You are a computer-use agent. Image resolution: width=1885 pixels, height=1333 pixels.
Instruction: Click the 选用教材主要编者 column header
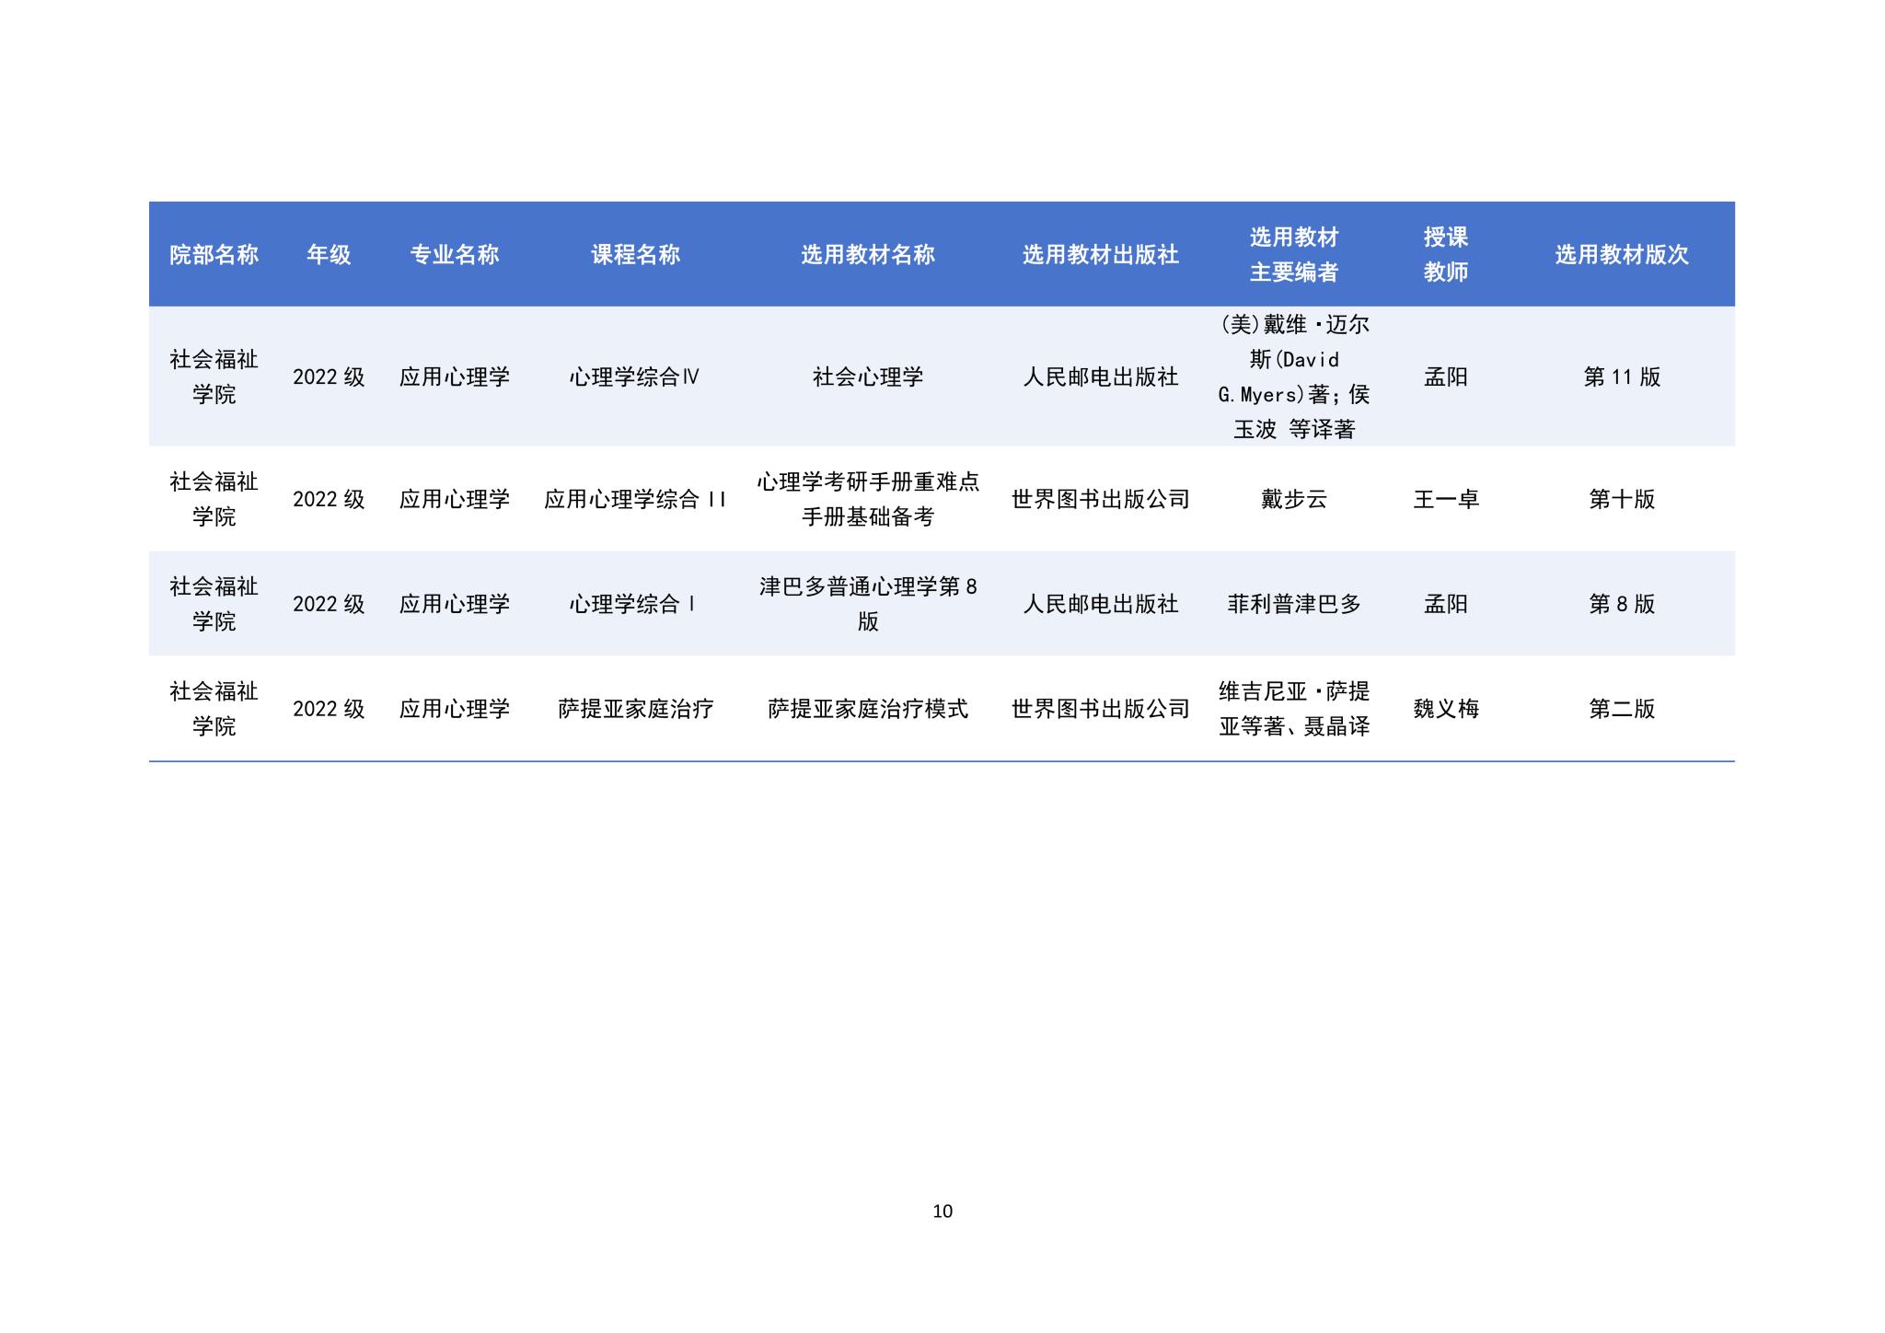point(1293,255)
